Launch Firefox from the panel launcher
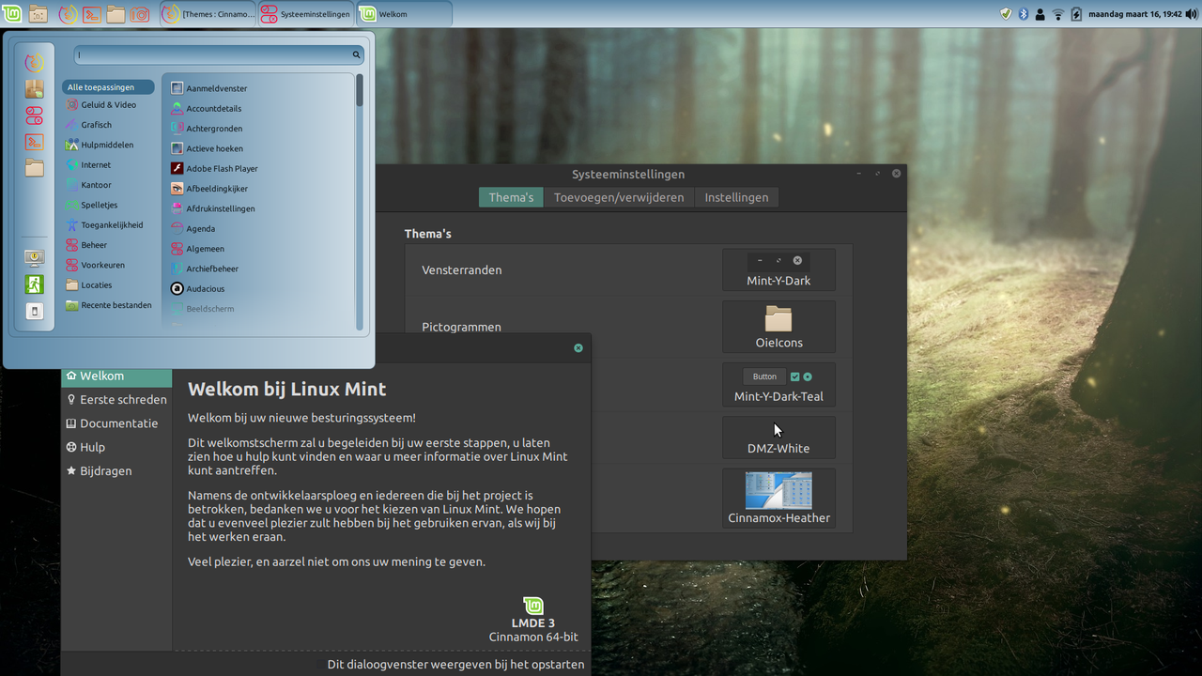Screen dimensions: 1202x676 click(x=68, y=14)
